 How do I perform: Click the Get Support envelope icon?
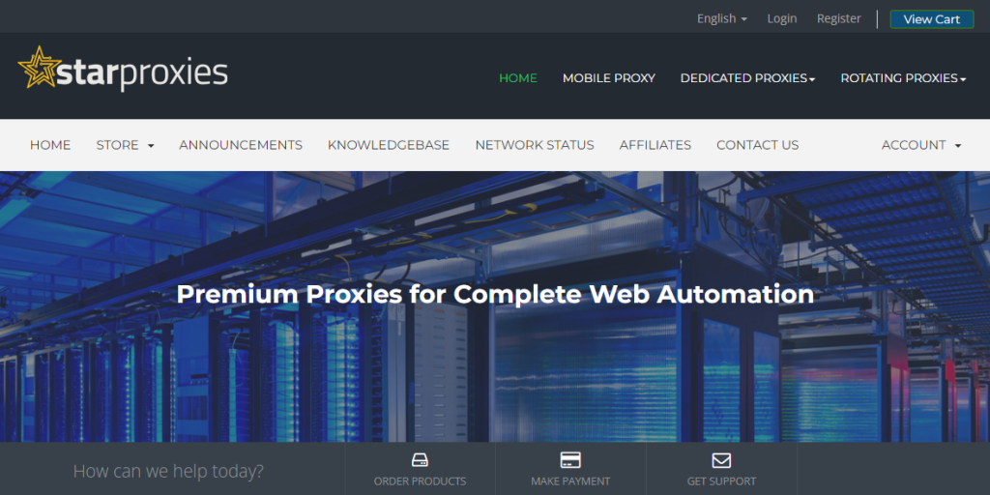pyautogui.click(x=721, y=460)
